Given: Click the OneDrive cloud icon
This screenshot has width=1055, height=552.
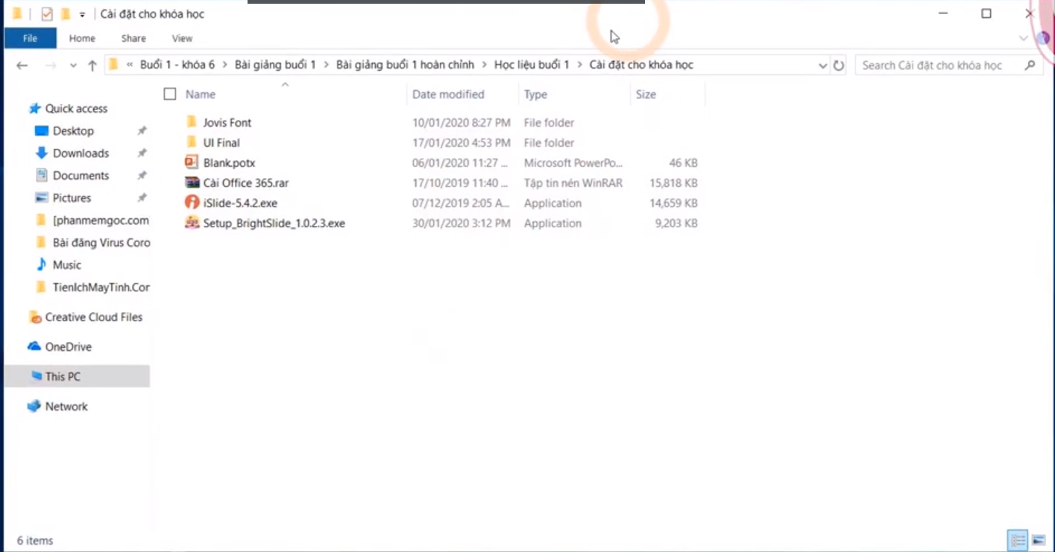Looking at the screenshot, I should tap(34, 346).
